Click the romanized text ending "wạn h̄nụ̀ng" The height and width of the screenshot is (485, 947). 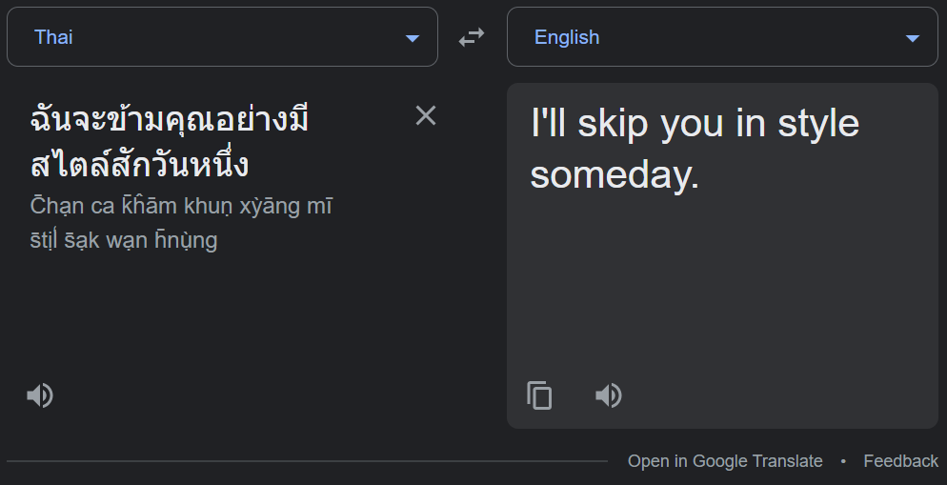click(x=124, y=240)
